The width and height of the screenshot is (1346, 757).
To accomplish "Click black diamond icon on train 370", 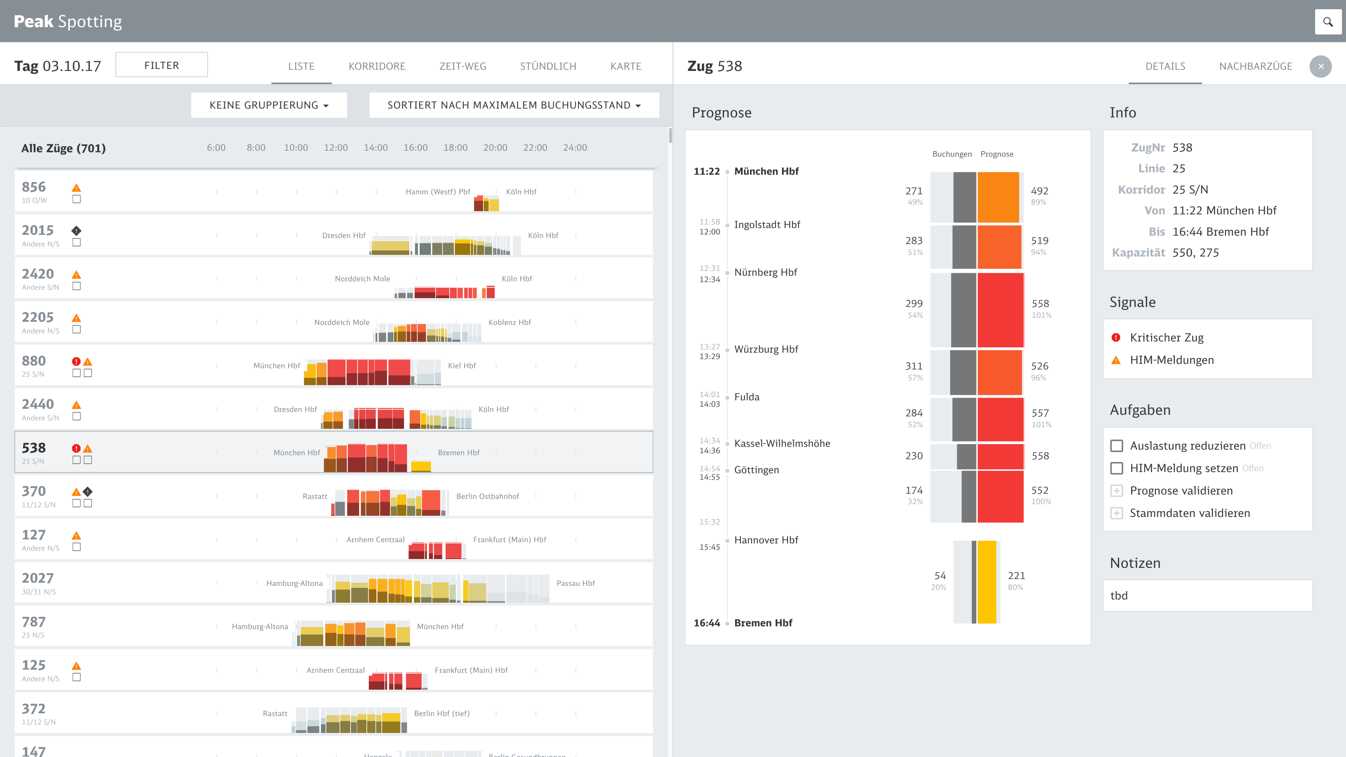I will point(88,492).
